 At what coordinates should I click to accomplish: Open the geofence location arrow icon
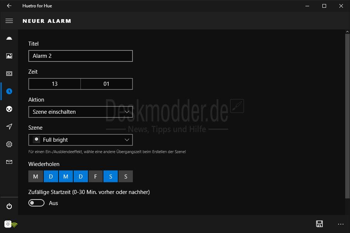pyautogui.click(x=9, y=127)
